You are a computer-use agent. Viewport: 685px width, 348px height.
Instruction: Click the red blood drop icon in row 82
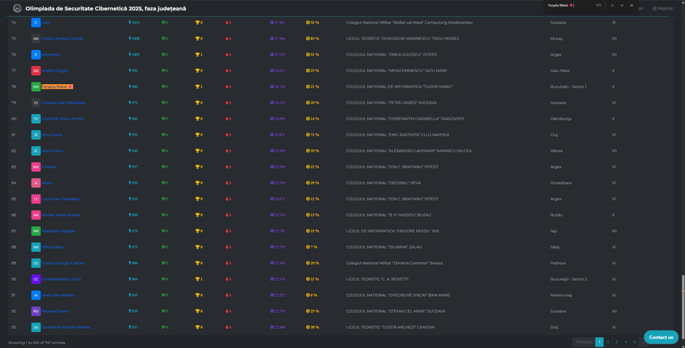click(227, 151)
